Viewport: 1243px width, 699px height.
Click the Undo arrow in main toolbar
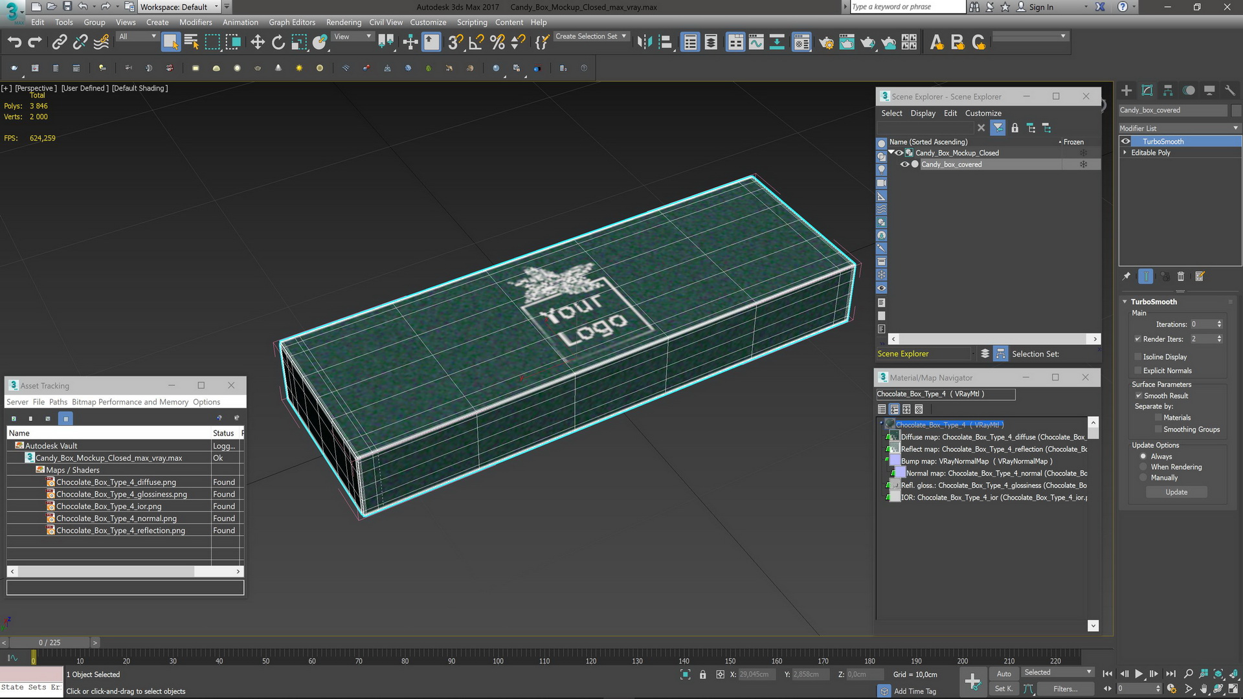point(14,43)
